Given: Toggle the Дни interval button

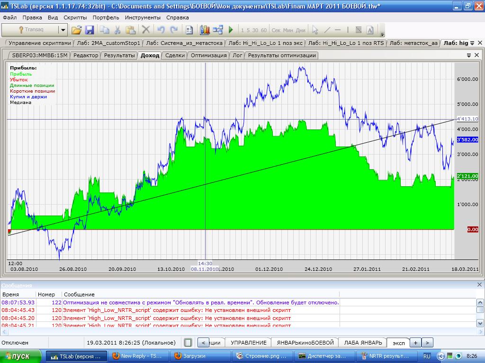Looking at the screenshot, I should click(300, 30).
